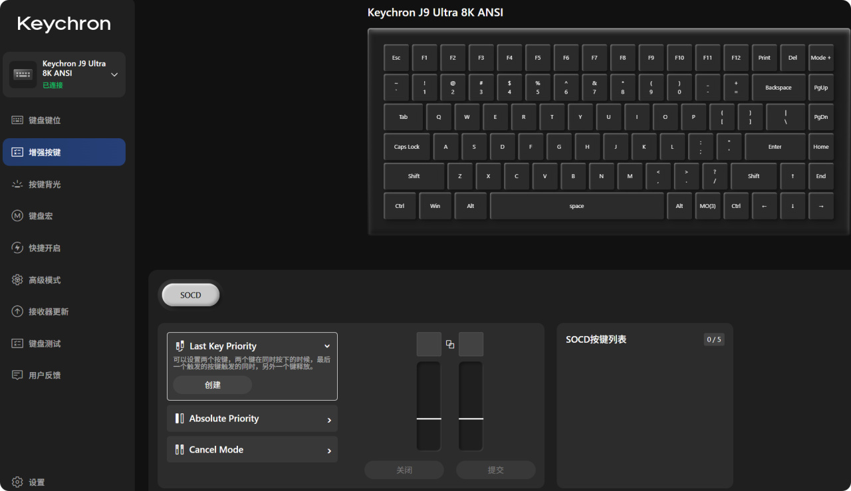Viewport: 851px width, 491px height.
Task: Click the Enter key
Action: click(x=775, y=147)
